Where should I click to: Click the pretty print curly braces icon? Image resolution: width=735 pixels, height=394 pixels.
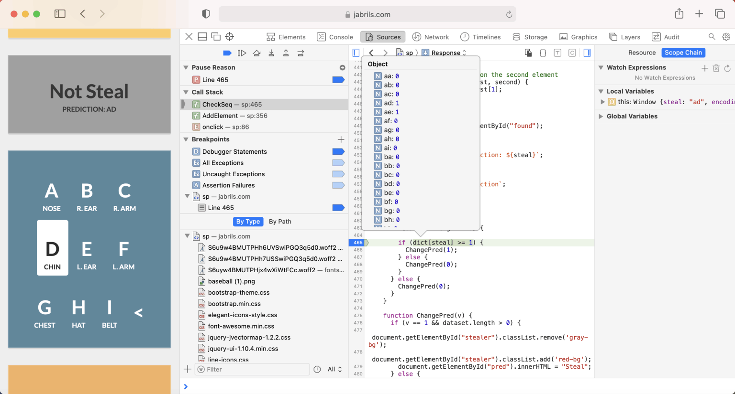[x=543, y=53]
